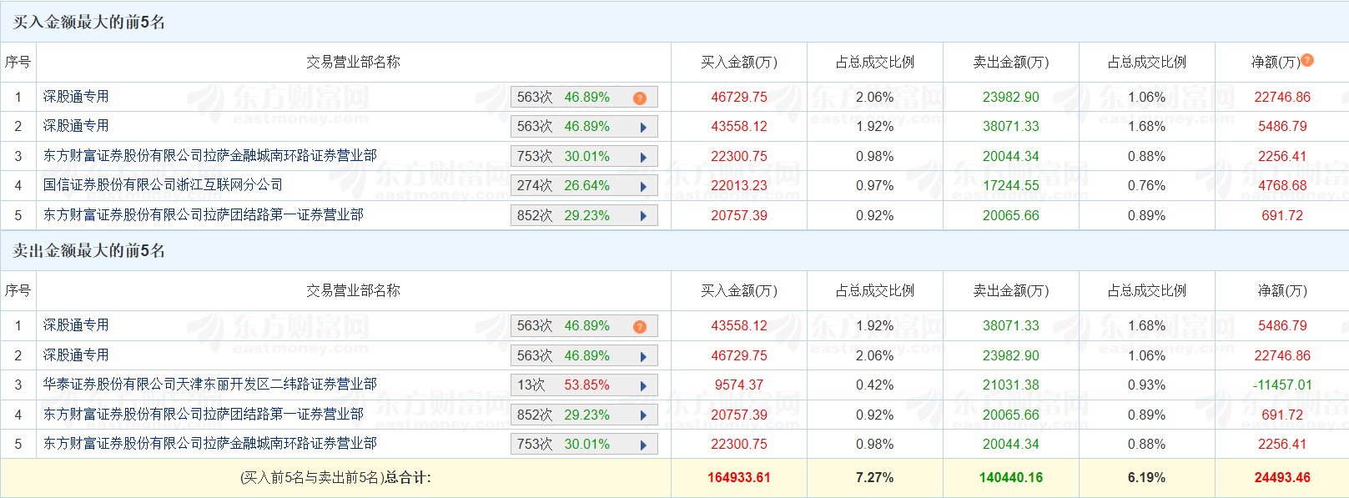Open 国信证券浙江互联网分公司 link
The height and width of the screenshot is (498, 1349).
(x=163, y=185)
